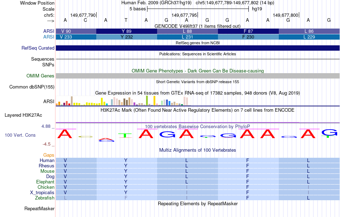Click the '5 bases' scale bar text
This screenshot has width=340, height=217.
coord(138,9)
